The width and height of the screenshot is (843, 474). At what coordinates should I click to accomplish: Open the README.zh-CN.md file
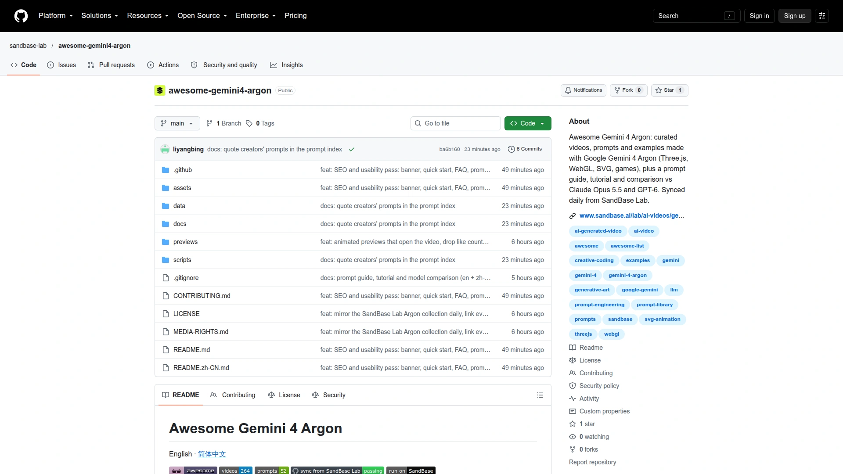tap(201, 368)
